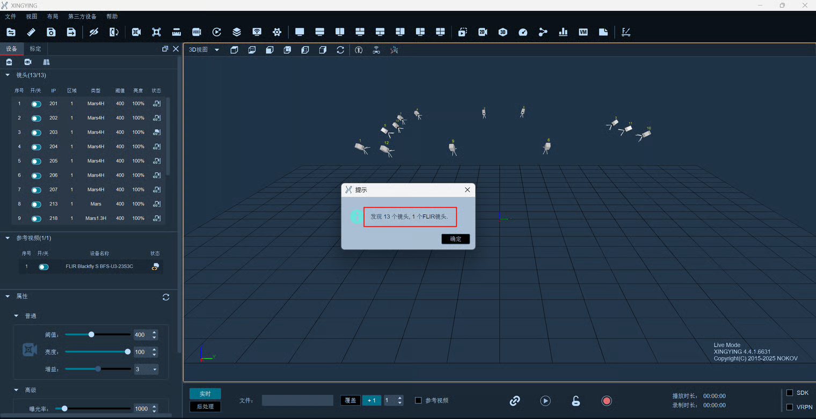The width and height of the screenshot is (816, 419).
Task: Click the stacked layers icon
Action: pos(237,32)
